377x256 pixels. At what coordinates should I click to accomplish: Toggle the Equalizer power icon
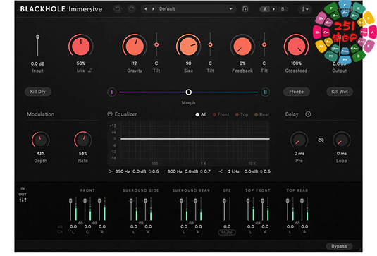click(110, 114)
